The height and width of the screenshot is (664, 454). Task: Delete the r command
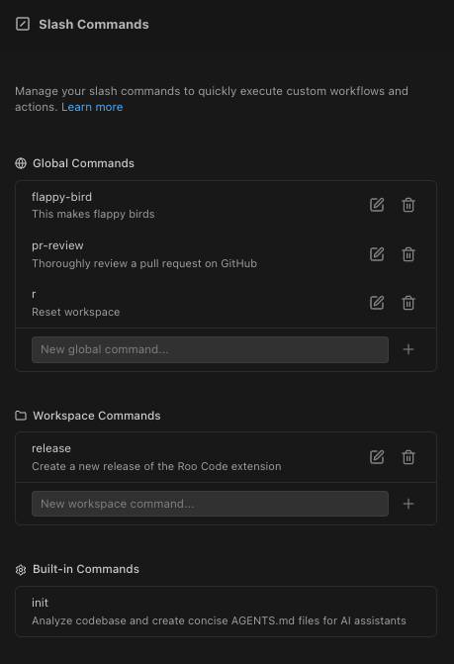(x=409, y=303)
